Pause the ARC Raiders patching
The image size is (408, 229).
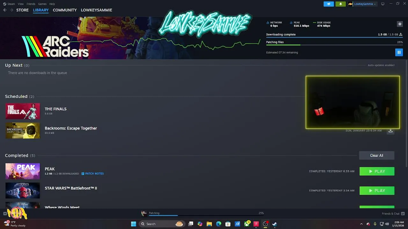click(399, 52)
